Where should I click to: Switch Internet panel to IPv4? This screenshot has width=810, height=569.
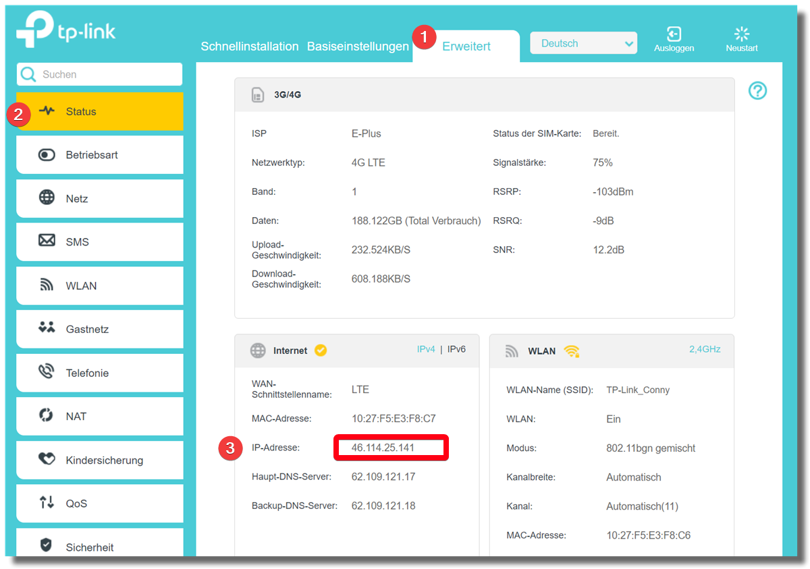coord(426,349)
